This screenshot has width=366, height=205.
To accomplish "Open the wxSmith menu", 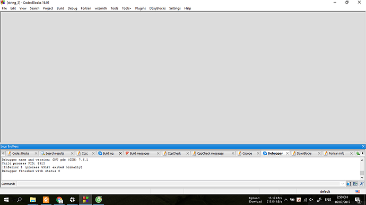I will pos(101,8).
